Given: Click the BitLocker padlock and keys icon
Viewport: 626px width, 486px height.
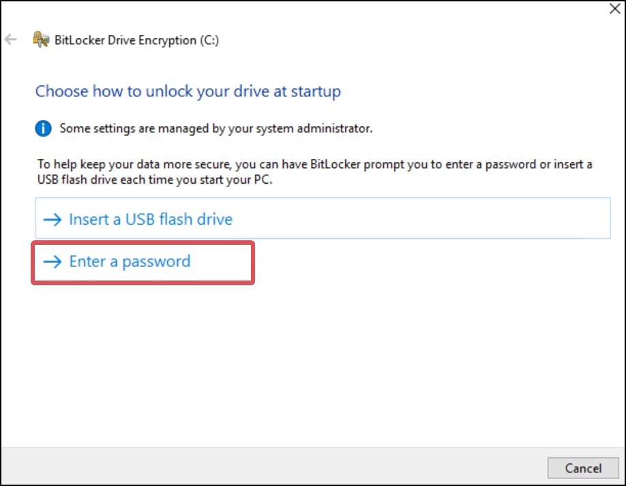Looking at the screenshot, I should pyautogui.click(x=41, y=40).
